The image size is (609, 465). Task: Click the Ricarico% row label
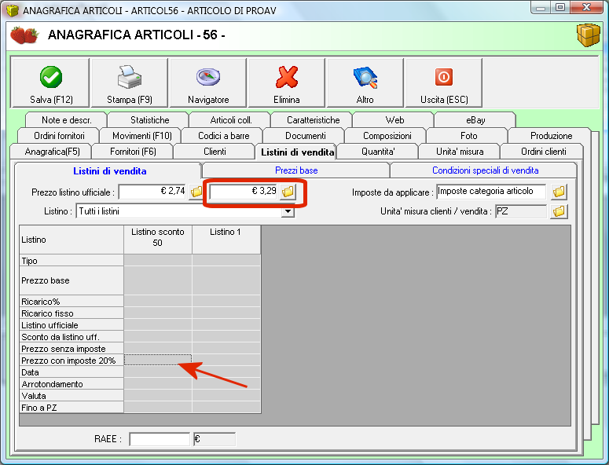pos(71,301)
